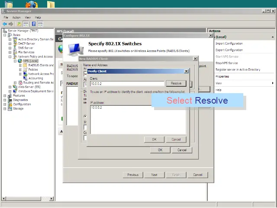Click Export Configuration in Actions pane
Screen dimensions: 277x208
[229, 50]
